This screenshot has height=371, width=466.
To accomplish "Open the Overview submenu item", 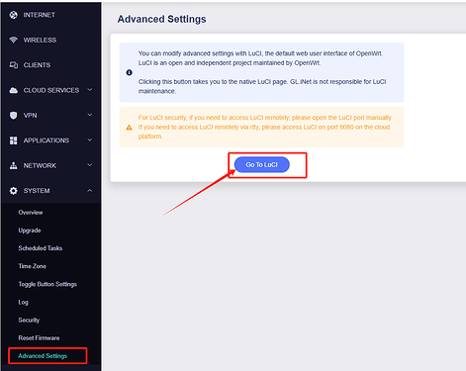I will pyautogui.click(x=31, y=213).
